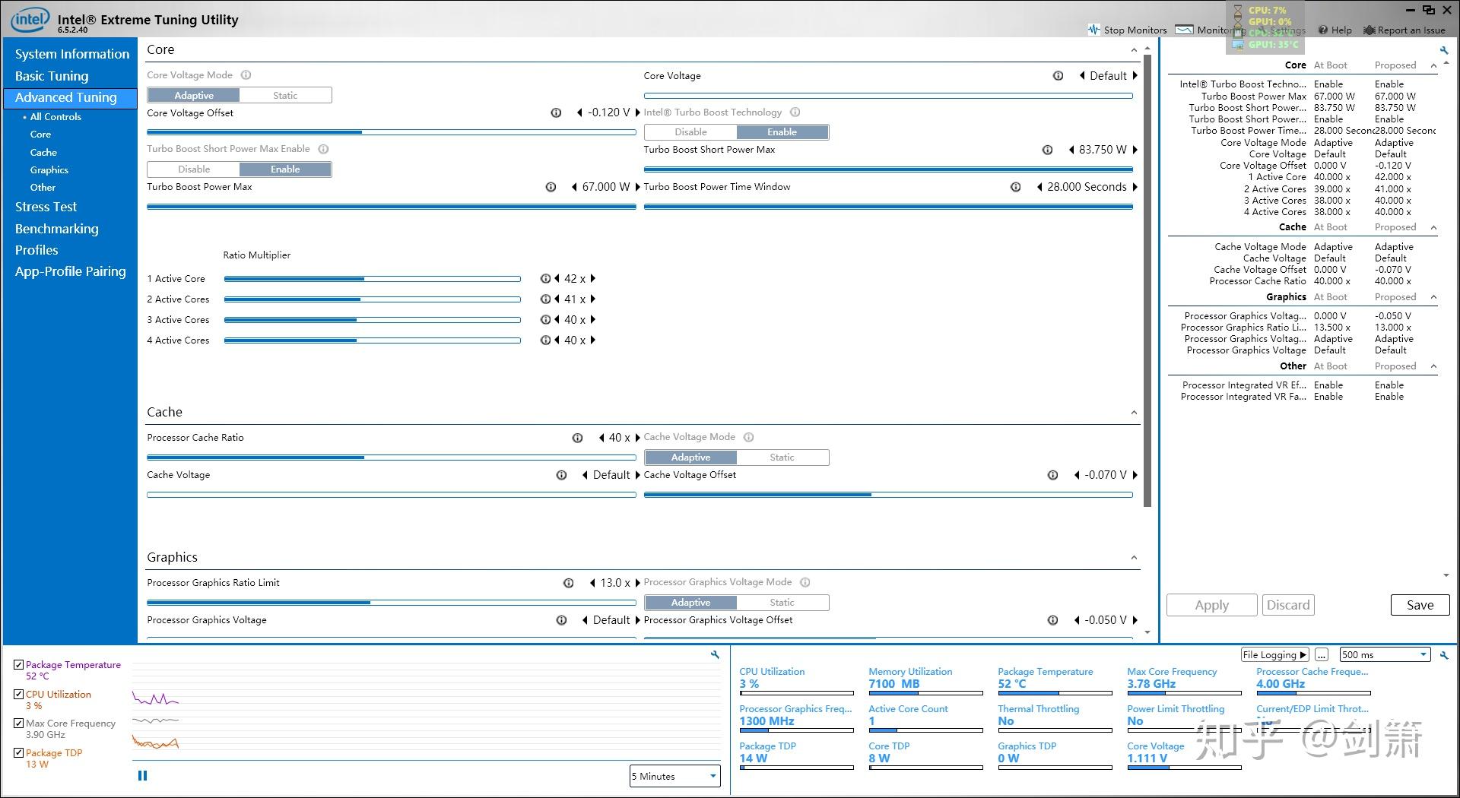Open the 500 ms interval dropdown
Screen dimensions: 1460x798
[x=1385, y=655]
